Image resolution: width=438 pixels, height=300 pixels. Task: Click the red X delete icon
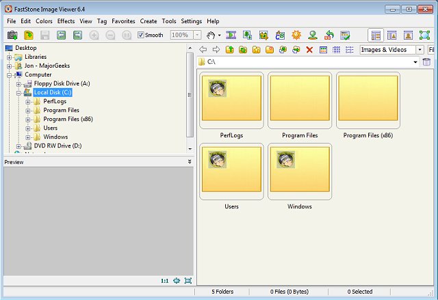309,50
